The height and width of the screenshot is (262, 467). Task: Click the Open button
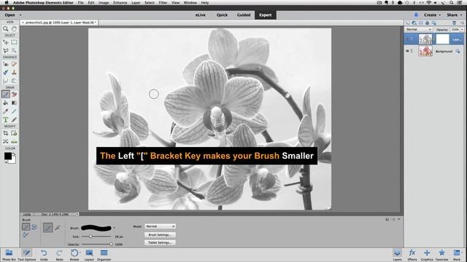(x=9, y=15)
